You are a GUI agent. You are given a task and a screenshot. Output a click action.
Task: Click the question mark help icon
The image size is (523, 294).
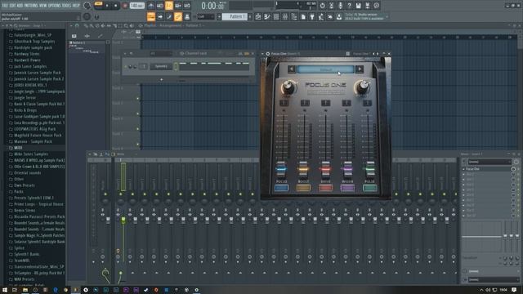(x=349, y=6)
